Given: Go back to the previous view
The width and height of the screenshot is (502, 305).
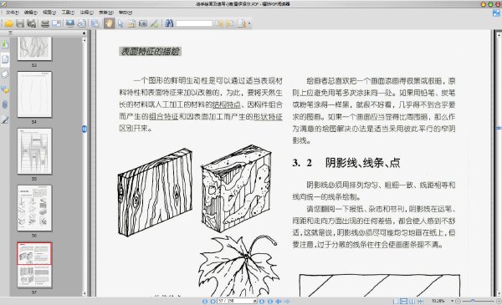Looking at the screenshot, I should click(279, 301).
